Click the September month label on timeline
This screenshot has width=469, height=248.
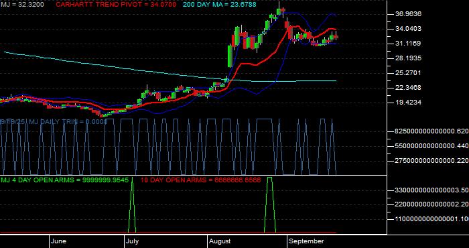pyautogui.click(x=307, y=241)
